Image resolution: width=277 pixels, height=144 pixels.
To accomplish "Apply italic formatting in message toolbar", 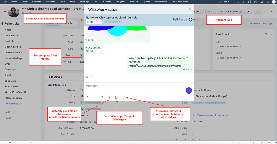I will tap(95, 97).
